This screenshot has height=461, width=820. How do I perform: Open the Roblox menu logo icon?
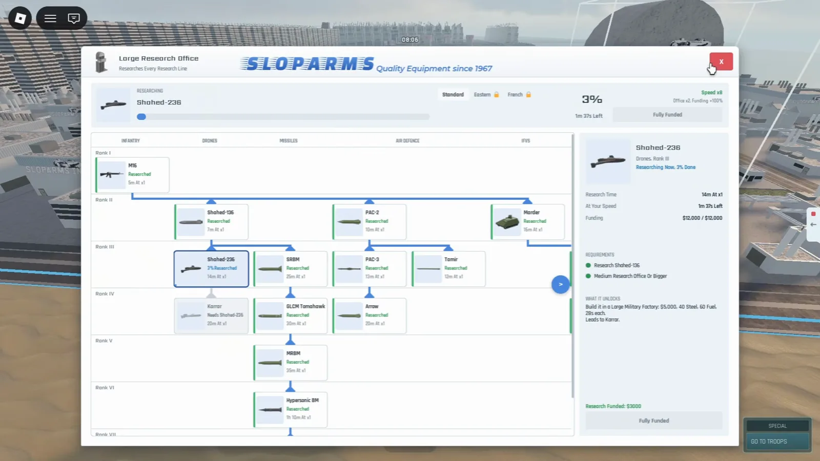pos(20,18)
